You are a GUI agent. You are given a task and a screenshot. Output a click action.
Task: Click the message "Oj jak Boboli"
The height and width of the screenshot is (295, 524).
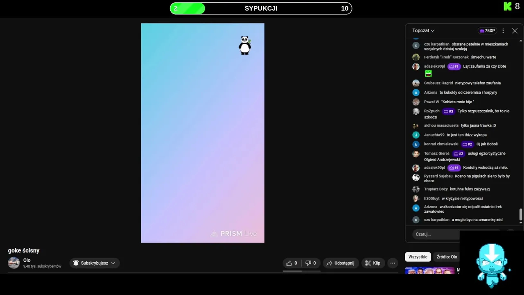487,144
